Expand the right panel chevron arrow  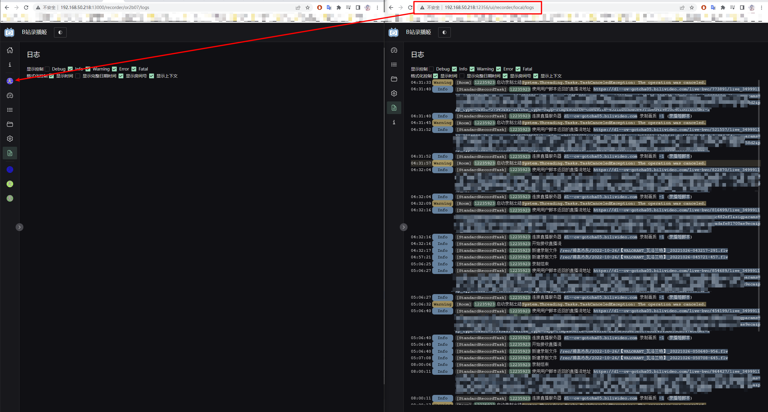[x=403, y=227]
